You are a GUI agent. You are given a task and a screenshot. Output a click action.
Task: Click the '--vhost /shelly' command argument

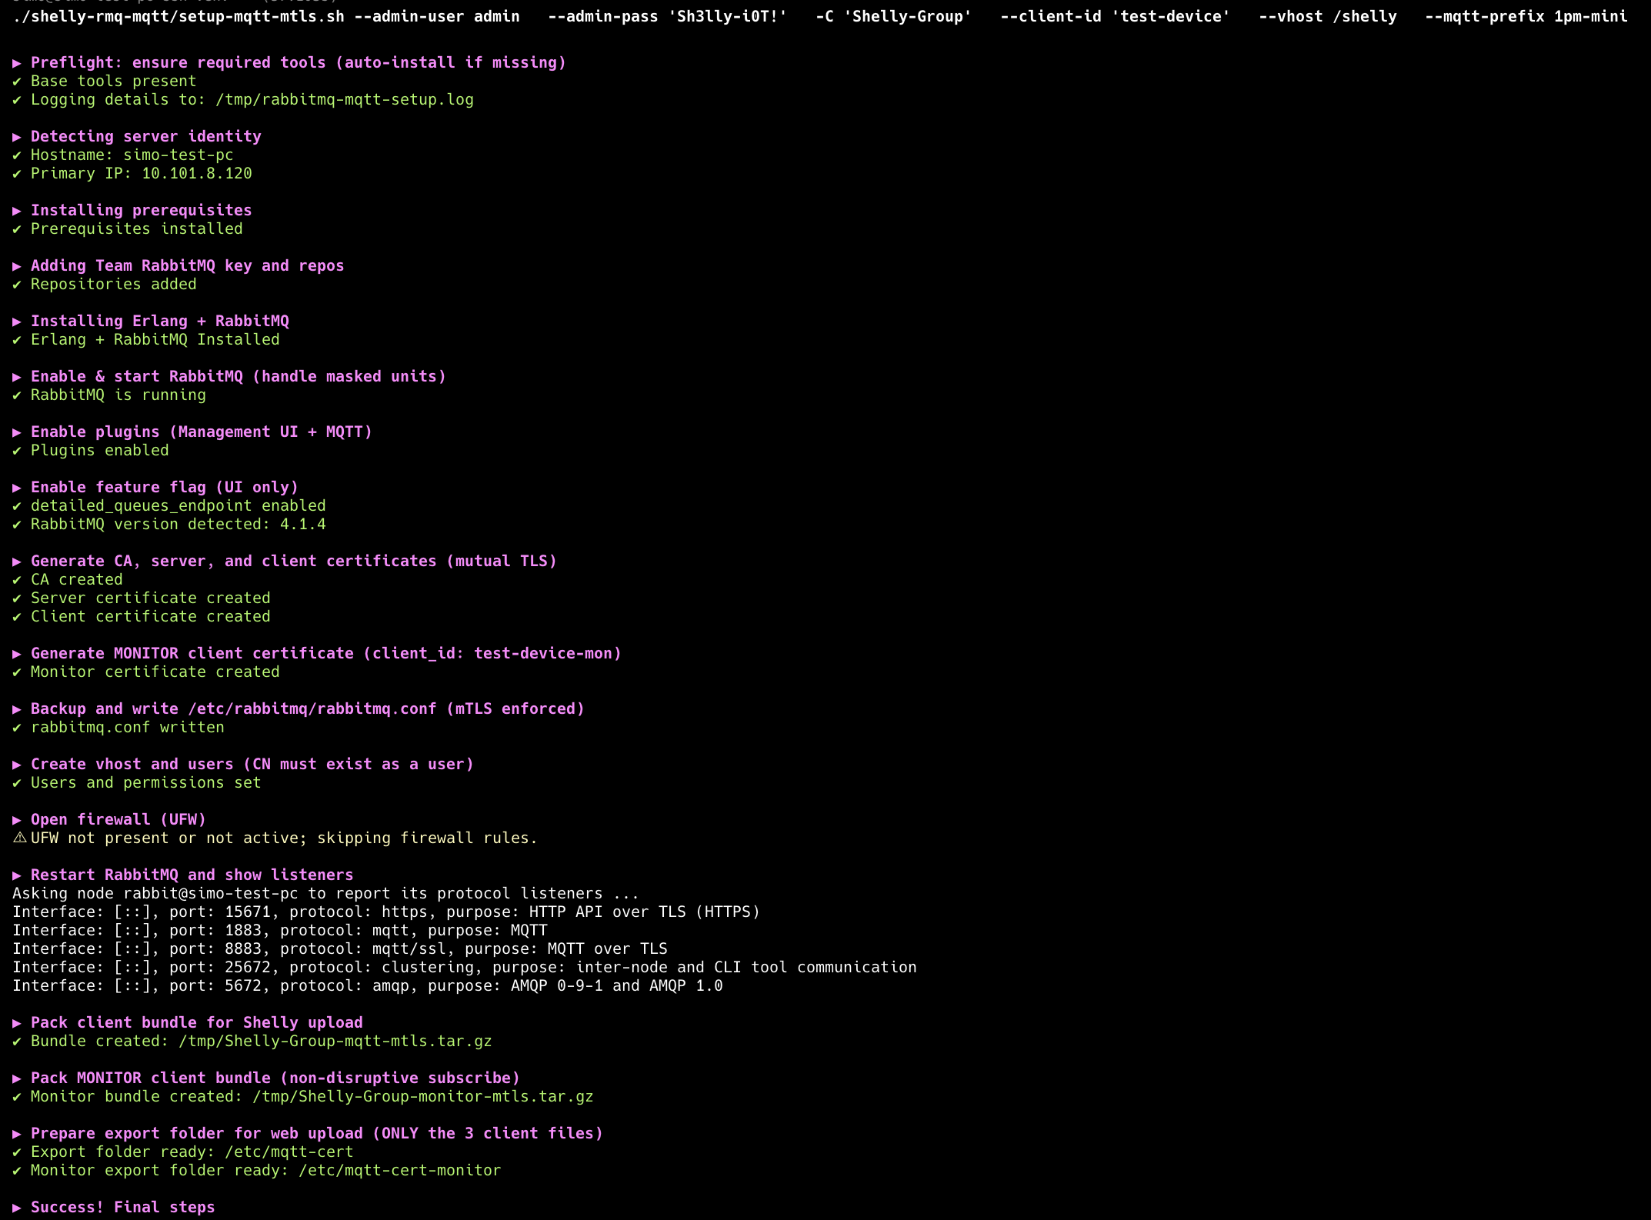[1327, 16]
